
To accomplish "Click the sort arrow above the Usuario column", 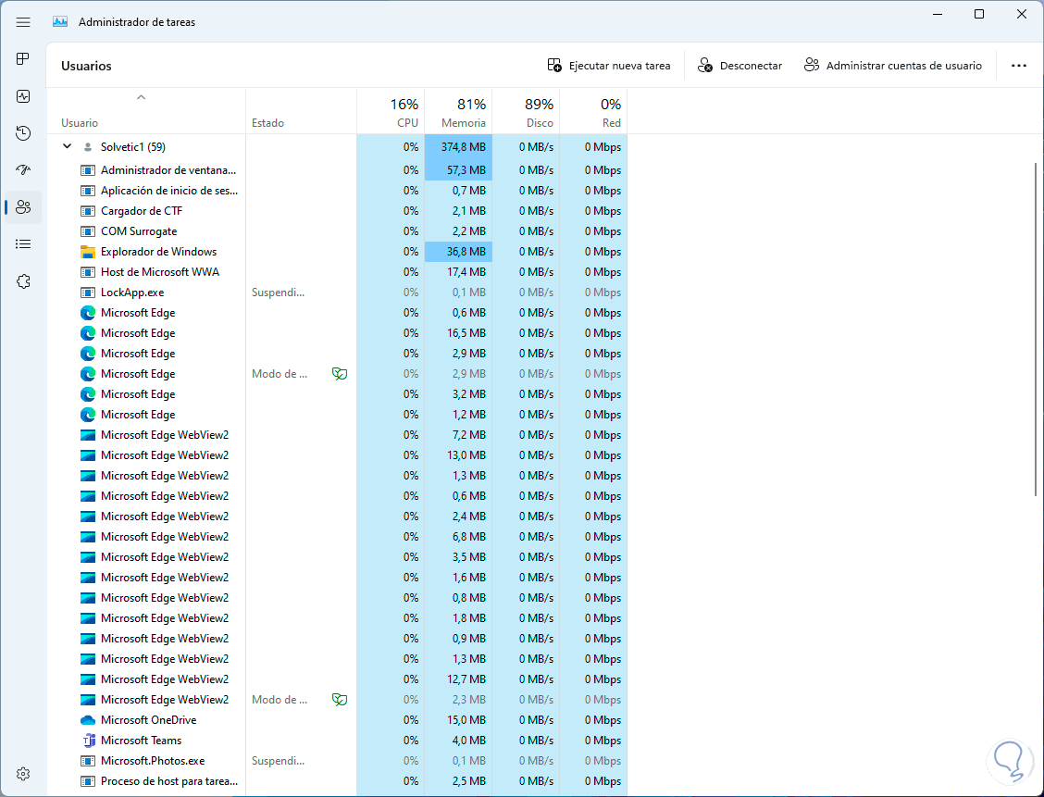I will pos(141,97).
